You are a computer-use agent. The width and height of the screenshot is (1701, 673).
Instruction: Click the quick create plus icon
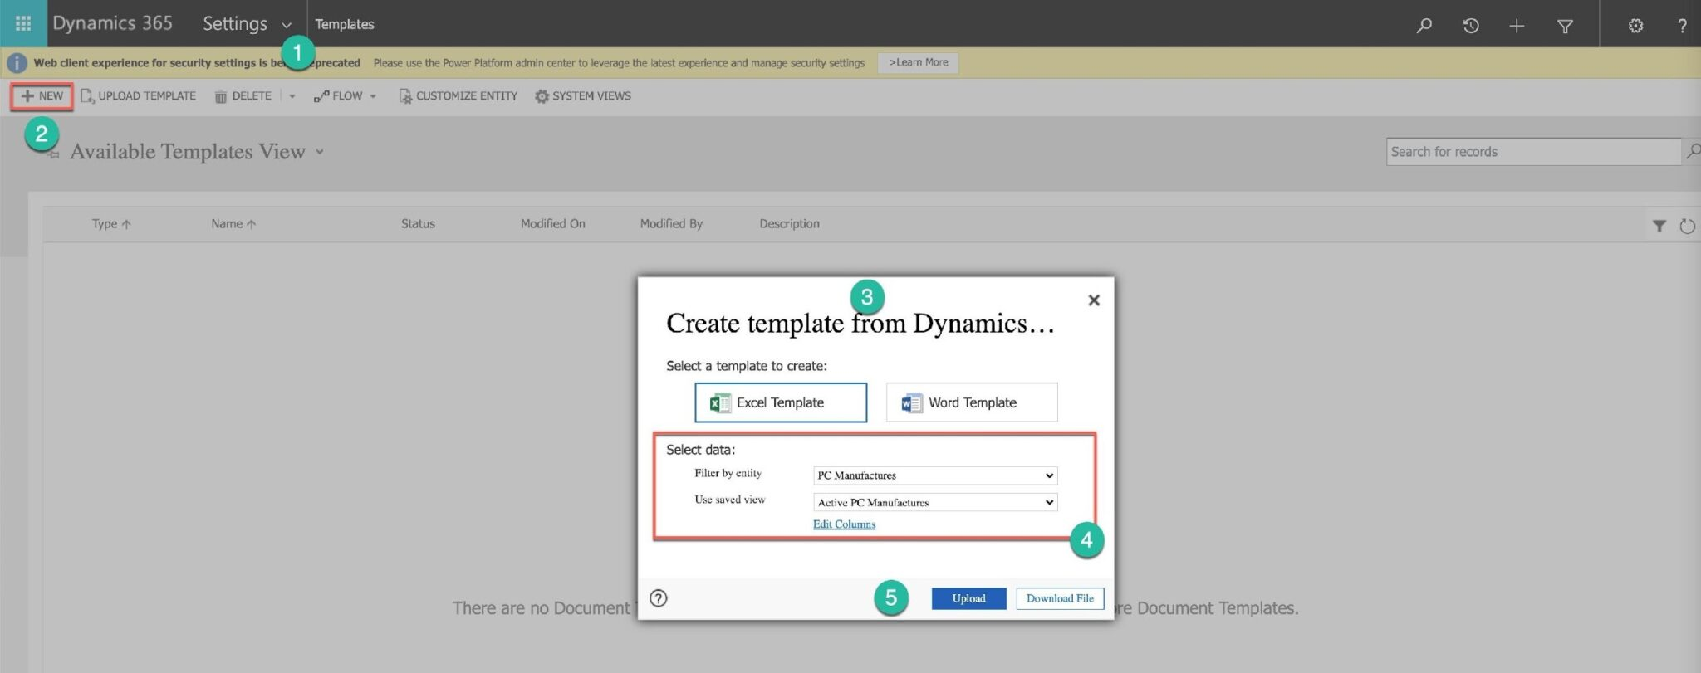1517,25
